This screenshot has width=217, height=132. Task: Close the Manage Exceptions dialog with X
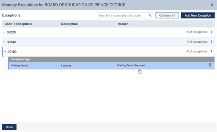212,5
